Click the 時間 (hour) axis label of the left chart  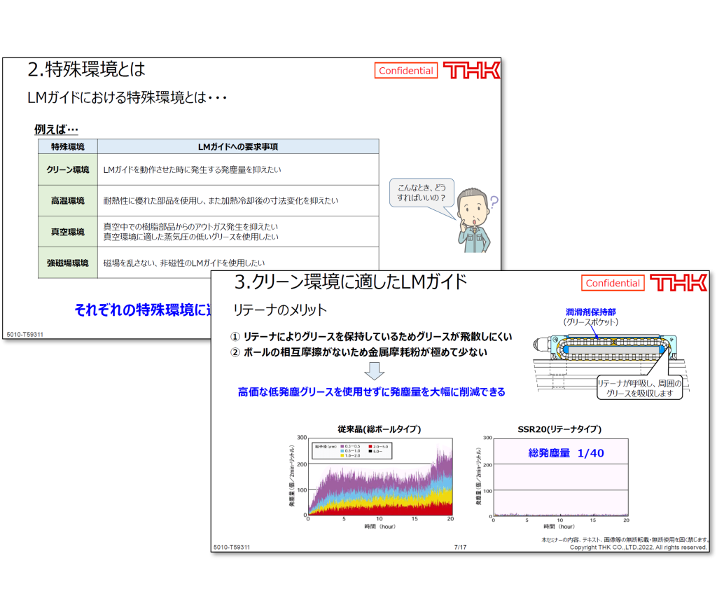380,527
